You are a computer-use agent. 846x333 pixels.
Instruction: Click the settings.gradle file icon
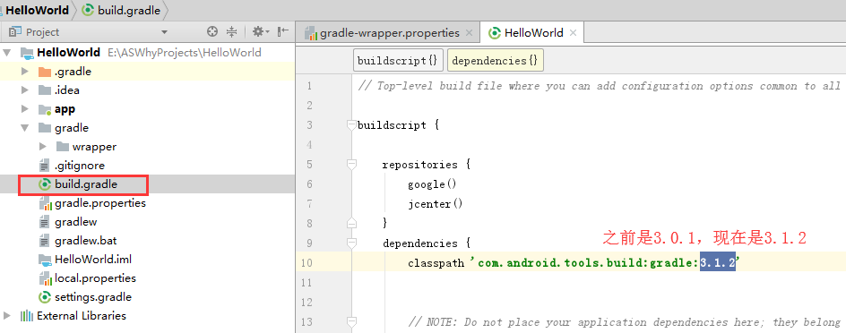point(45,297)
